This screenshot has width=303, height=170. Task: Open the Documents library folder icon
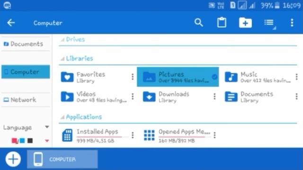pyautogui.click(x=231, y=96)
